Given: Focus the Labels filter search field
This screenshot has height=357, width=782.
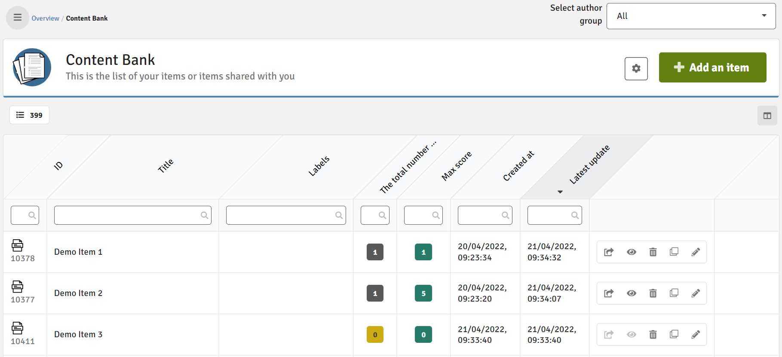Looking at the screenshot, I should 286,215.
